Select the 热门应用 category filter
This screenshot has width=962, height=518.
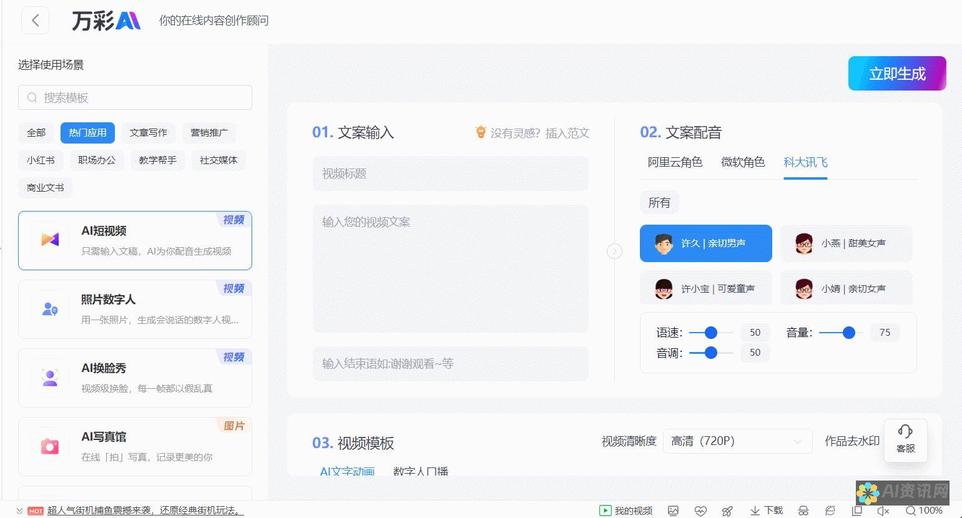pos(87,132)
